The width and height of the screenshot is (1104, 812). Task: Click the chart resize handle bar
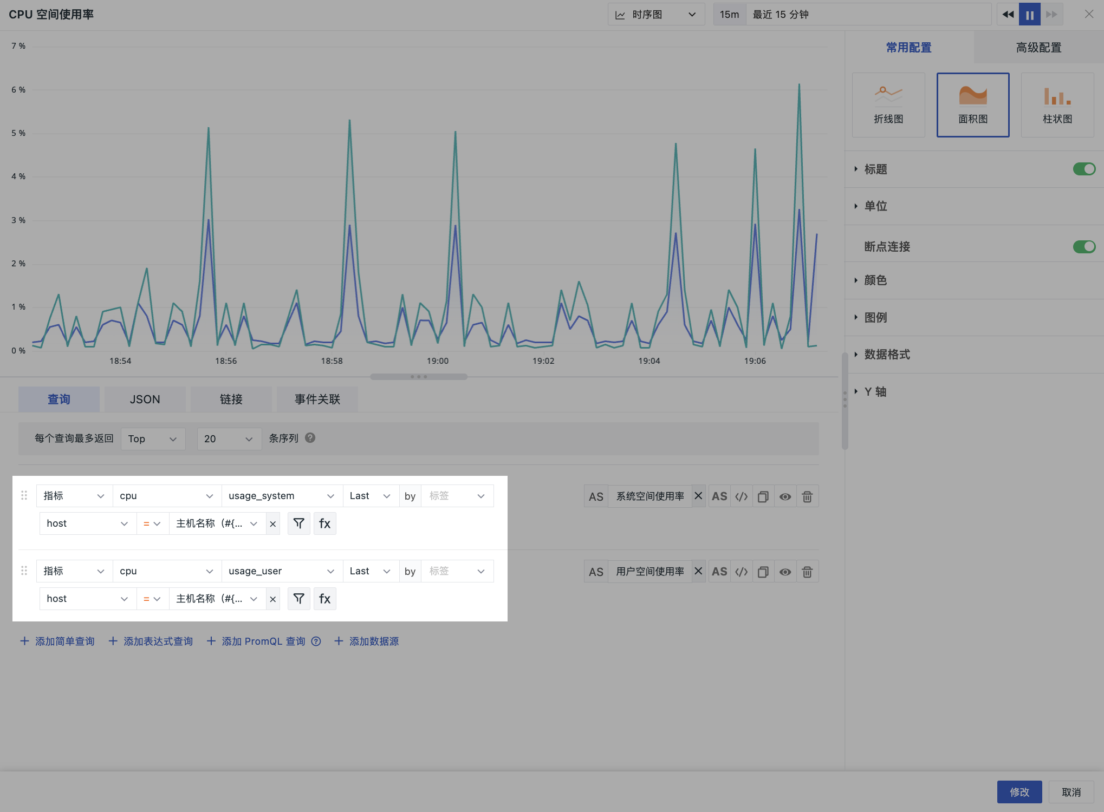(x=419, y=377)
